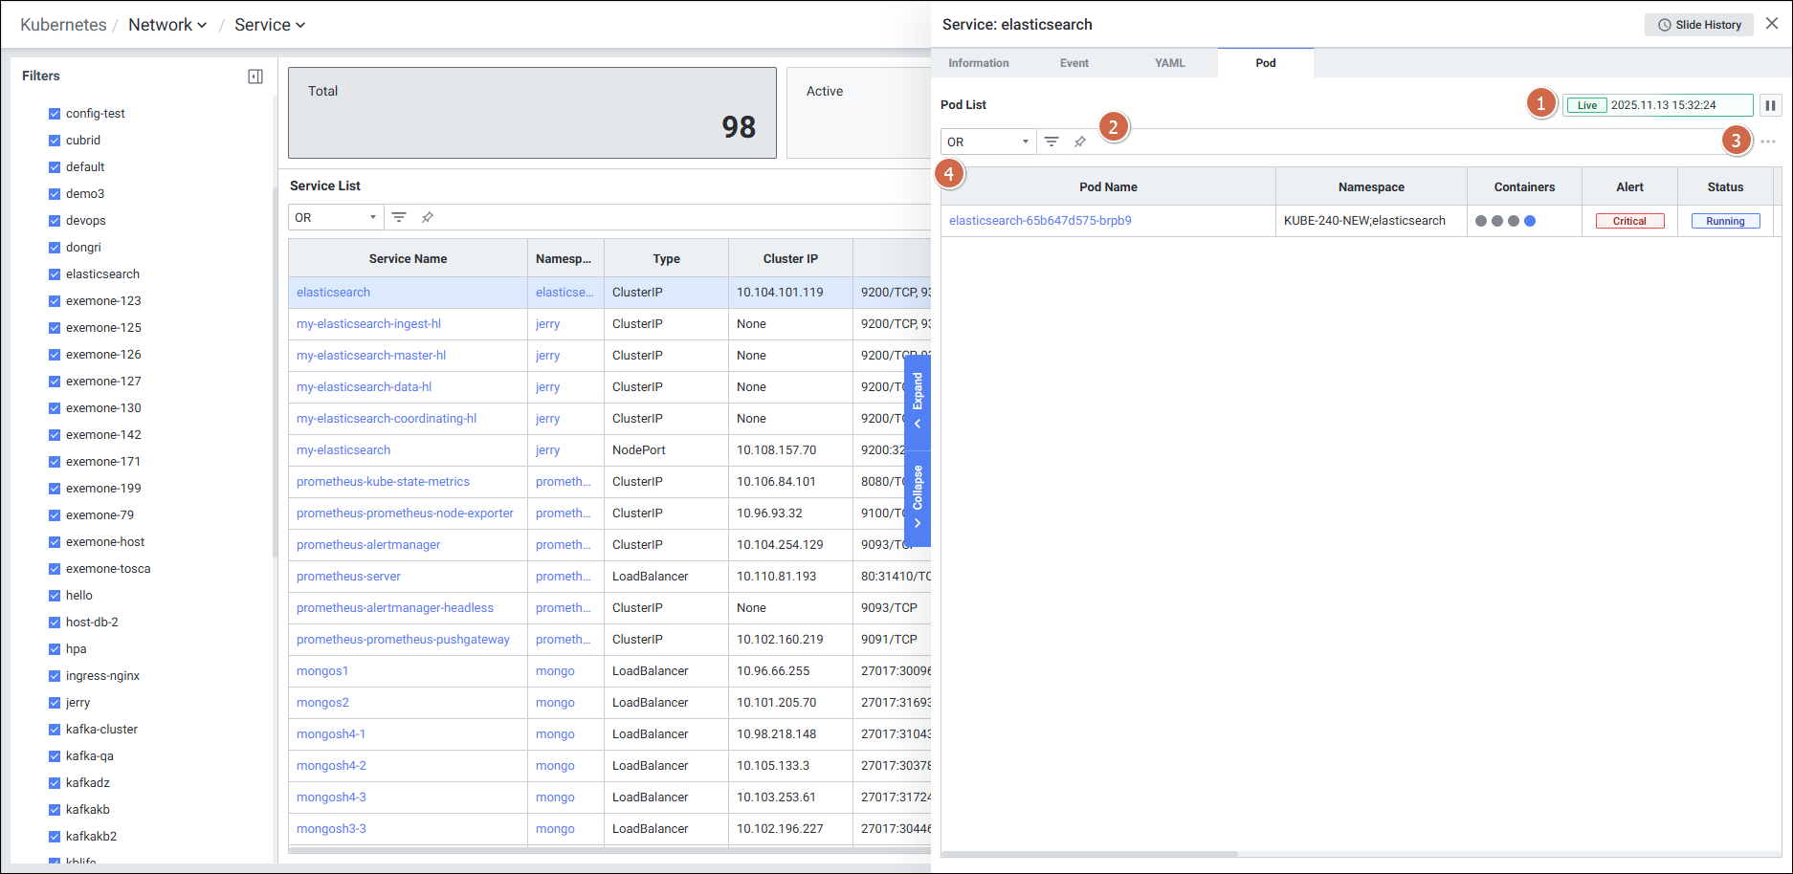1793x874 pixels.
Task: Click the filter icon in Pod List
Action: point(1051,142)
